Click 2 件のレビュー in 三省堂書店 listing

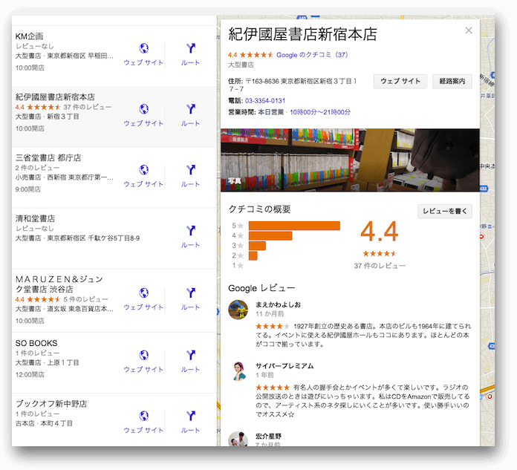point(38,168)
